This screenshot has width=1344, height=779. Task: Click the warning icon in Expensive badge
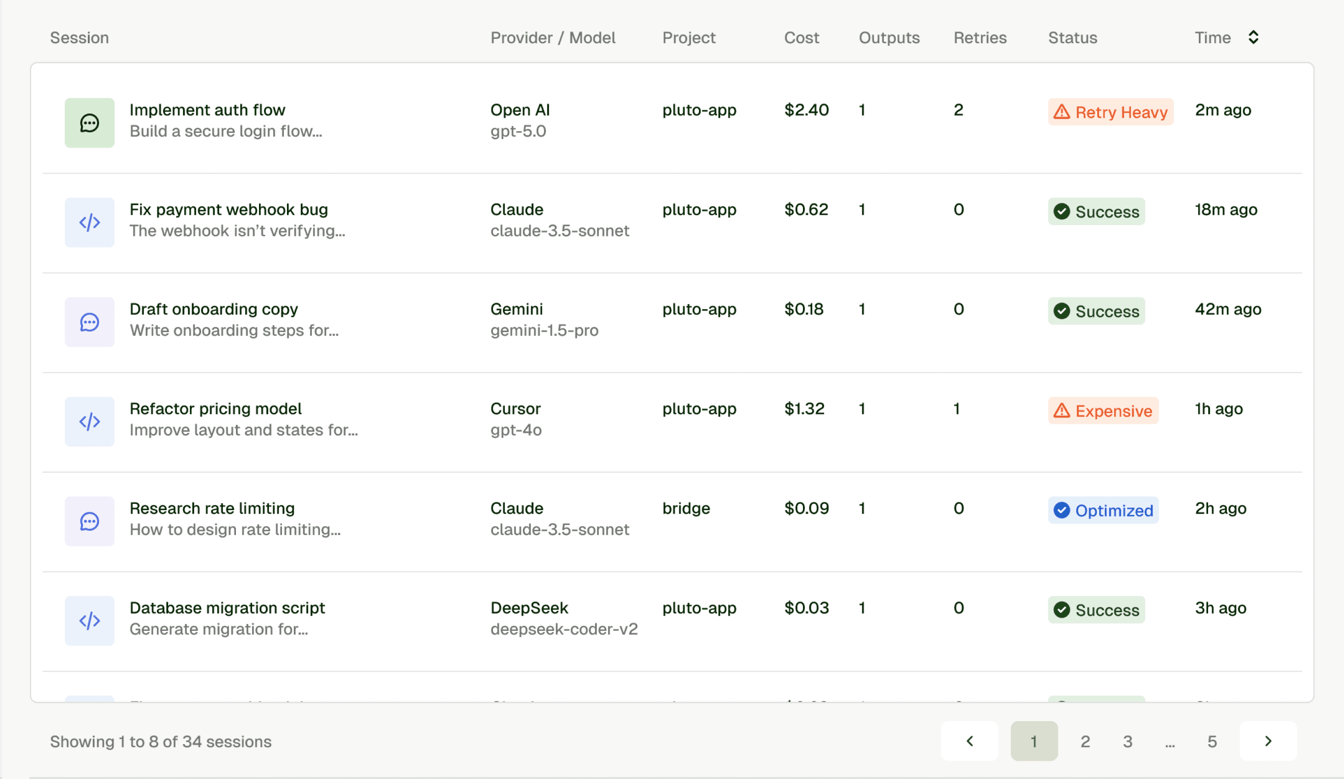pos(1062,411)
